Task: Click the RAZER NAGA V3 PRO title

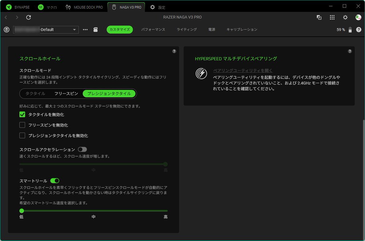Action: point(182,17)
